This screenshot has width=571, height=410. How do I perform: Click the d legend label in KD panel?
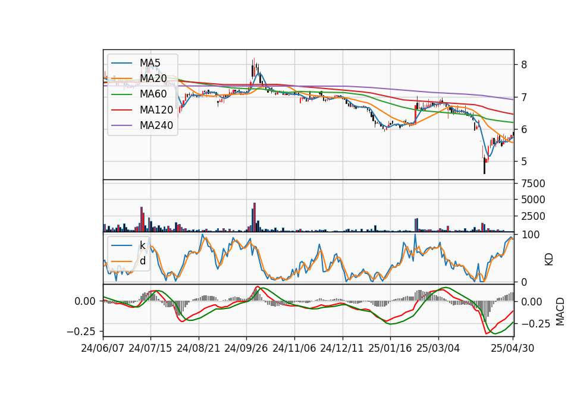click(x=143, y=261)
